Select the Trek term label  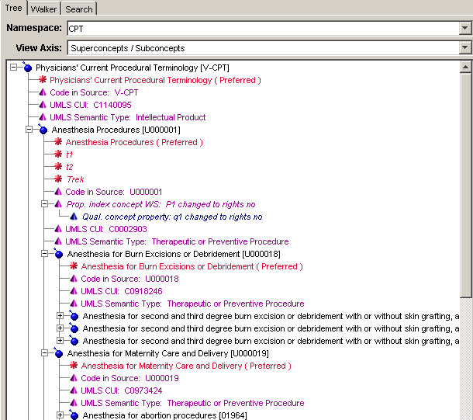tap(75, 179)
